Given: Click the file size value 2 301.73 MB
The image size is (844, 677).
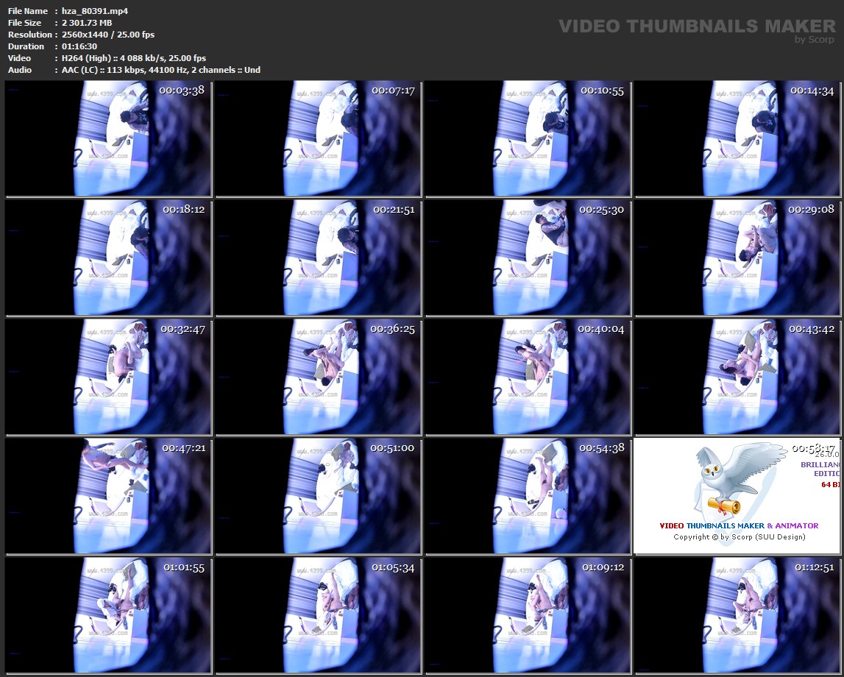Looking at the screenshot, I should 87,23.
